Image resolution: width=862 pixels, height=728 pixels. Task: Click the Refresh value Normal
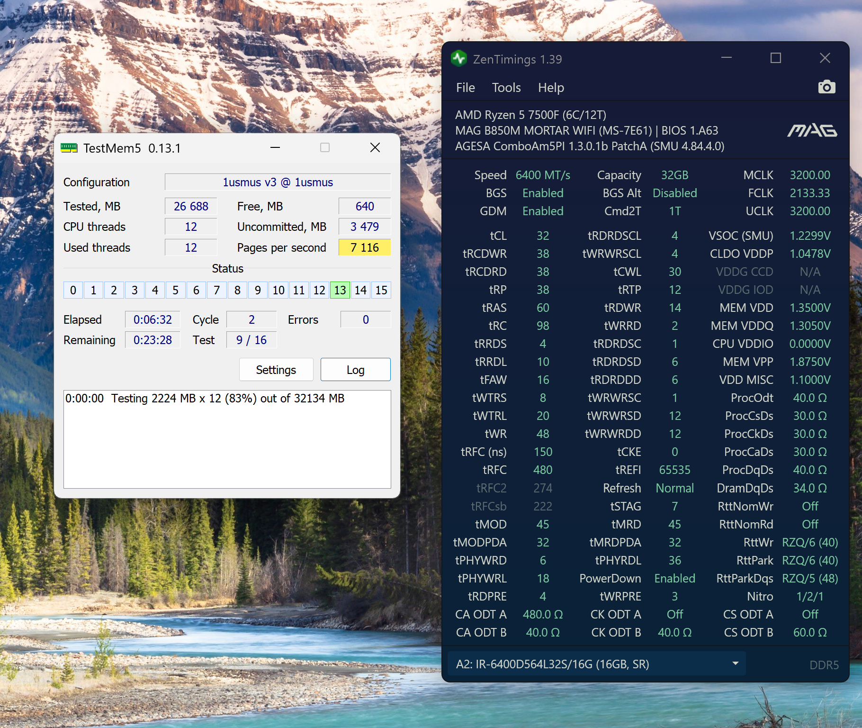(x=675, y=488)
